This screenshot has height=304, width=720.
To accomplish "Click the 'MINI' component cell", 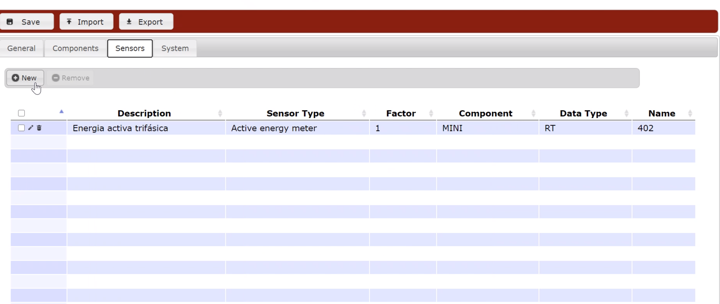I will coord(488,128).
